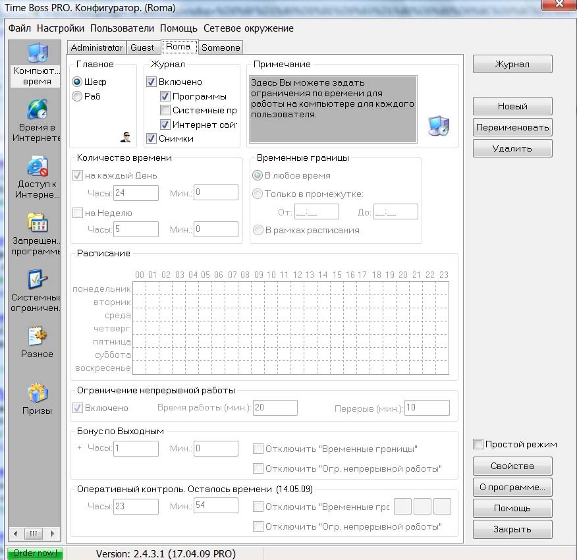Viewport: 577px width, 560px height.
Task: Open the Доступ к Интернету sidebar icon
Action: [37, 166]
